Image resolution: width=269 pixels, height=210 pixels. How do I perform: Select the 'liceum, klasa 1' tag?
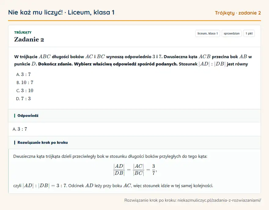(208, 33)
